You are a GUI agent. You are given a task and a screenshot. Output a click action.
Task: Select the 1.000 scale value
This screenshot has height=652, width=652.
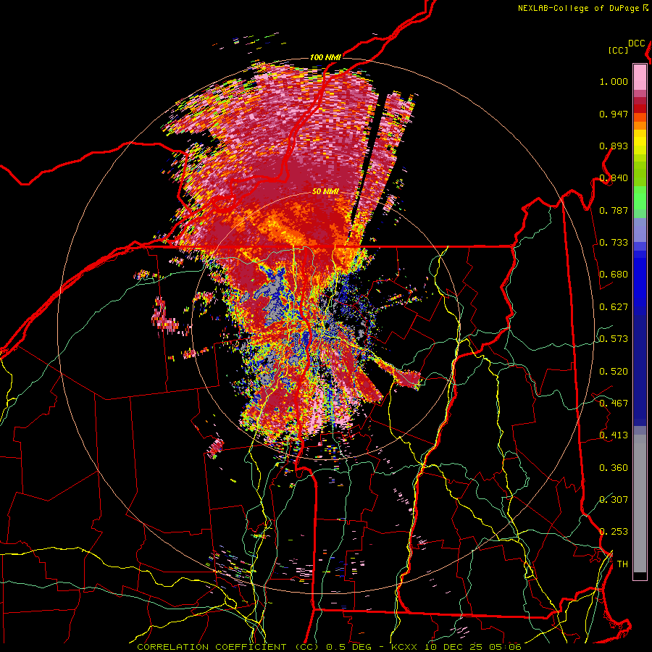coord(614,81)
